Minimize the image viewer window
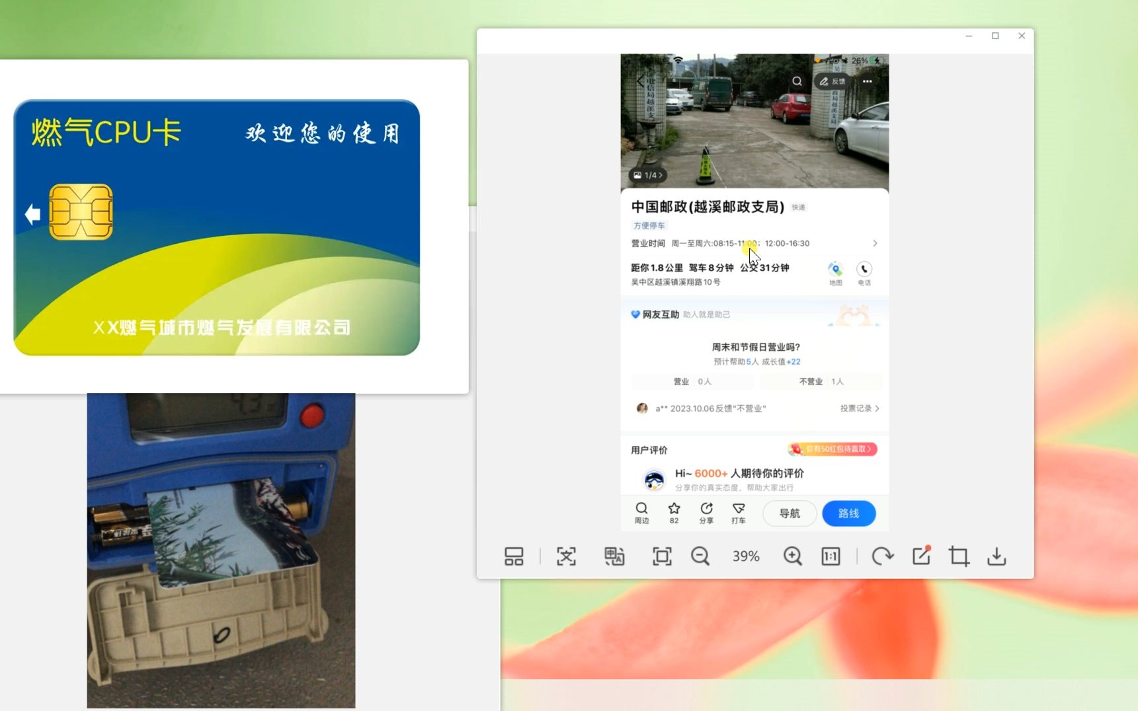The height and width of the screenshot is (711, 1138). pos(969,36)
